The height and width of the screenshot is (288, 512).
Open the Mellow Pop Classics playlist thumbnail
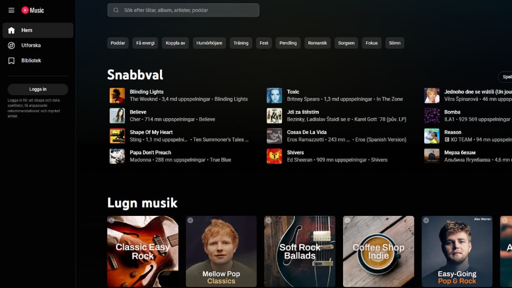221,251
